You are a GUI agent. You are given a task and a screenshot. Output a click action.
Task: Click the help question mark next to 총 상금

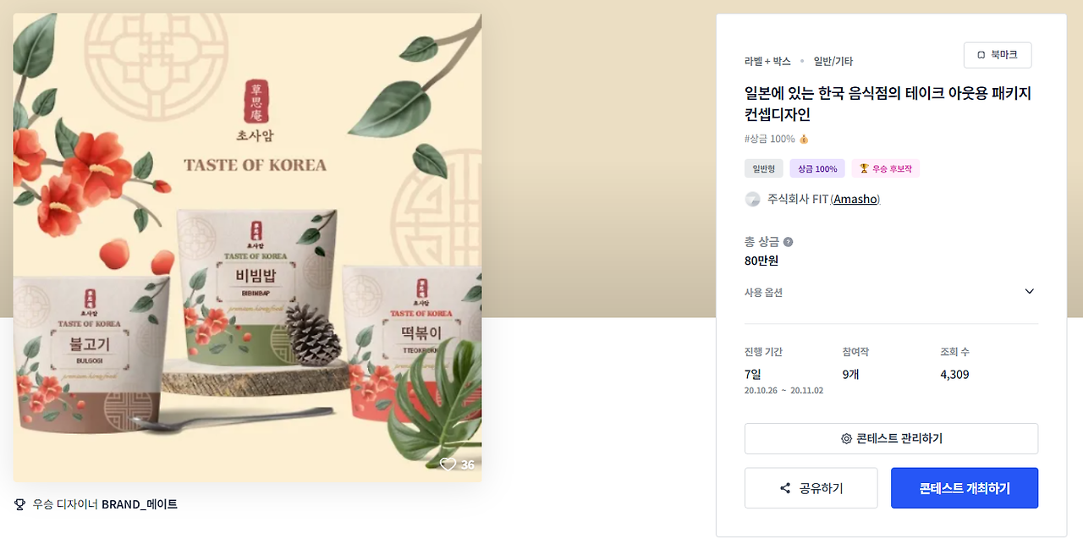789,242
